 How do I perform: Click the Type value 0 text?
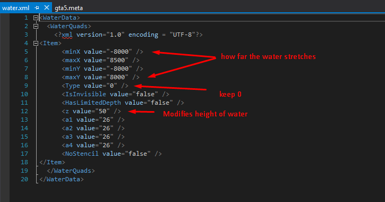[95, 86]
